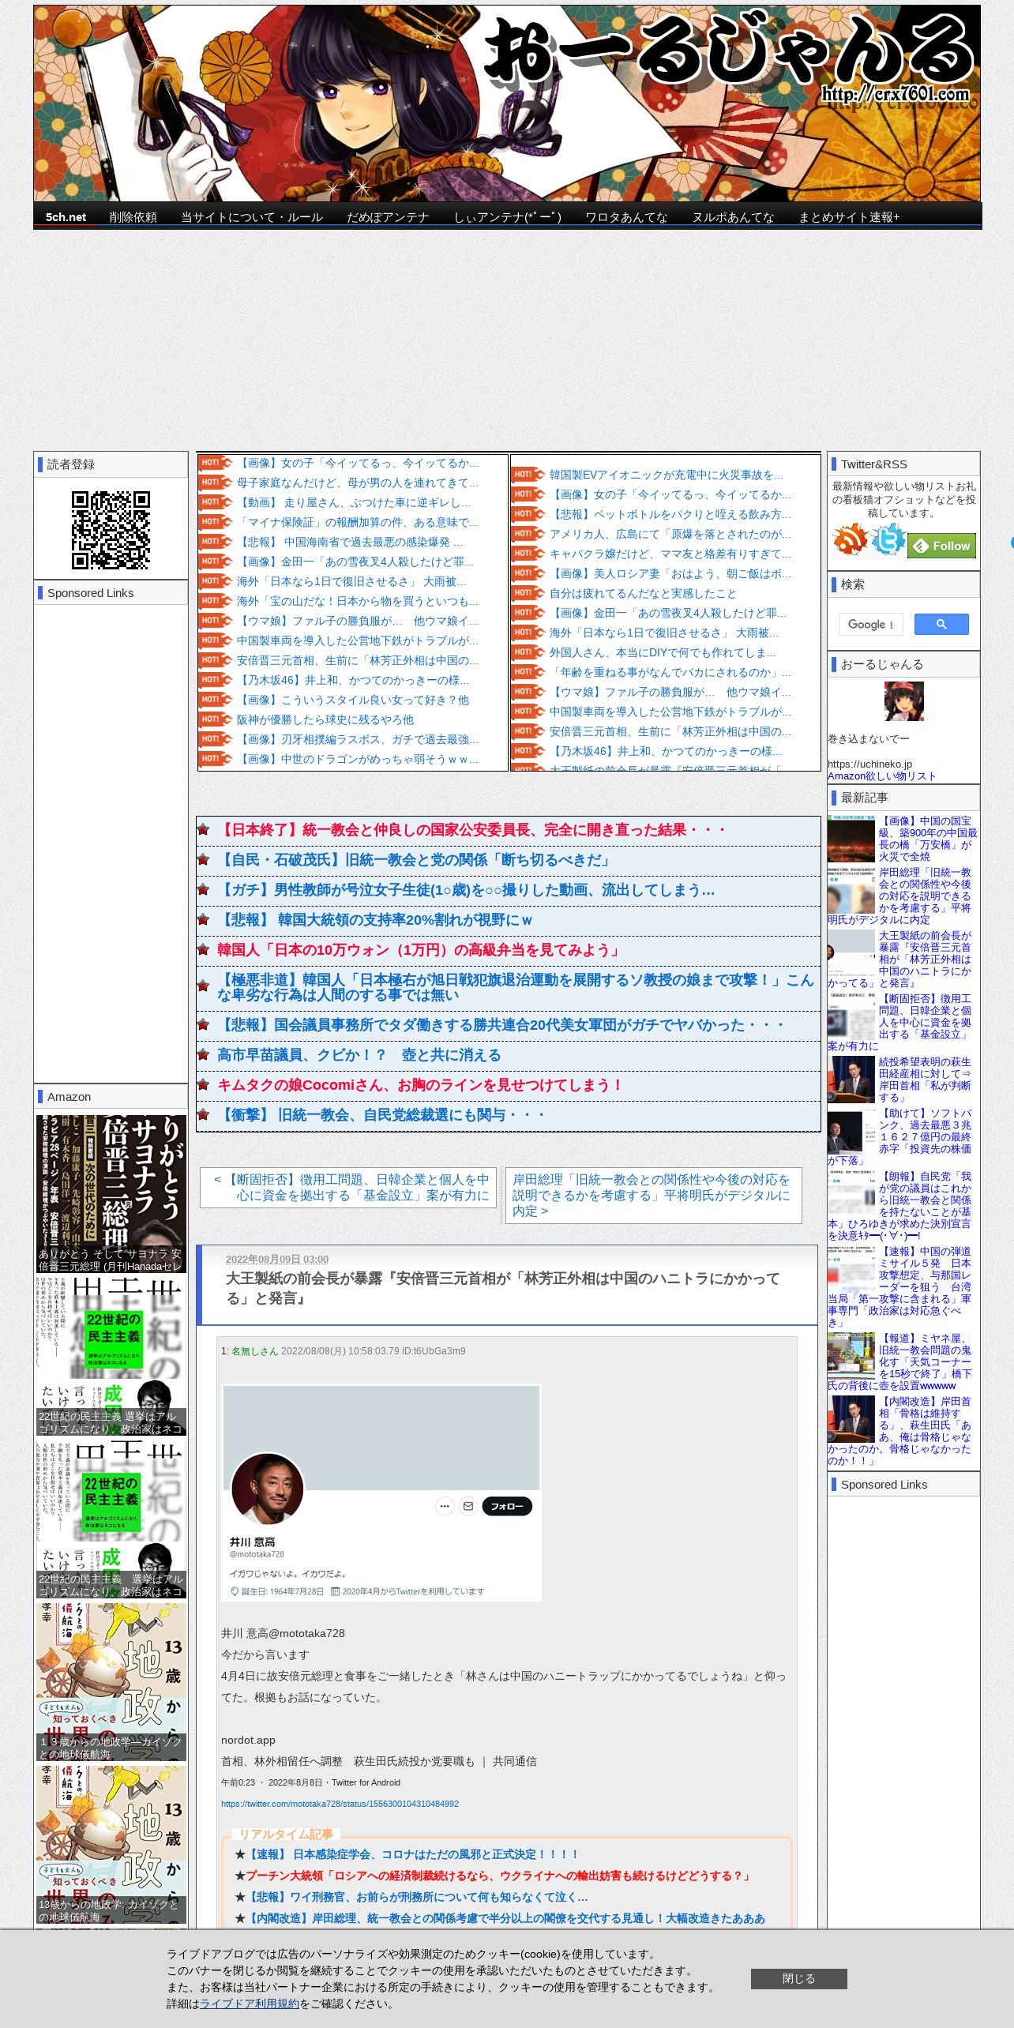The image size is (1014, 2028).
Task: Click the article title 大王製紙の前会長が暴露
Action: pyautogui.click(x=503, y=1288)
